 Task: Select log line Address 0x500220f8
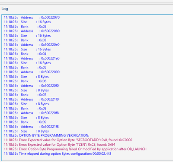coord(31,113)
